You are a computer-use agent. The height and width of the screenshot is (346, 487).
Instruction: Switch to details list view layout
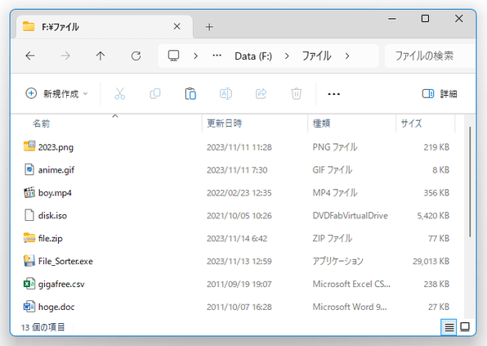(449, 327)
